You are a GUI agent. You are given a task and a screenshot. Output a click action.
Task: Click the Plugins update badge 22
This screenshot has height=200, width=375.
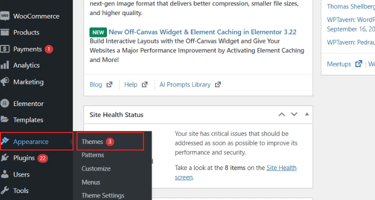click(x=42, y=158)
